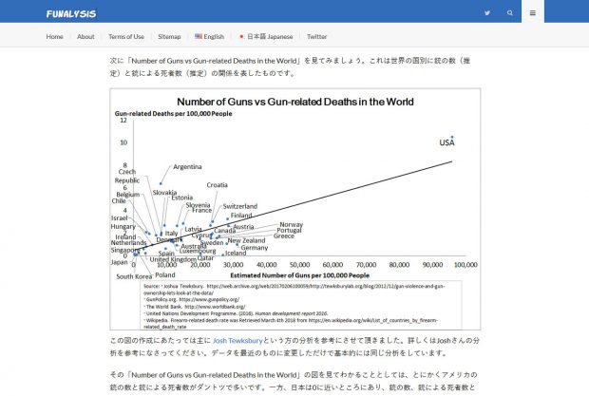
Task: Click the USA data label in chart
Action: pyautogui.click(x=447, y=142)
